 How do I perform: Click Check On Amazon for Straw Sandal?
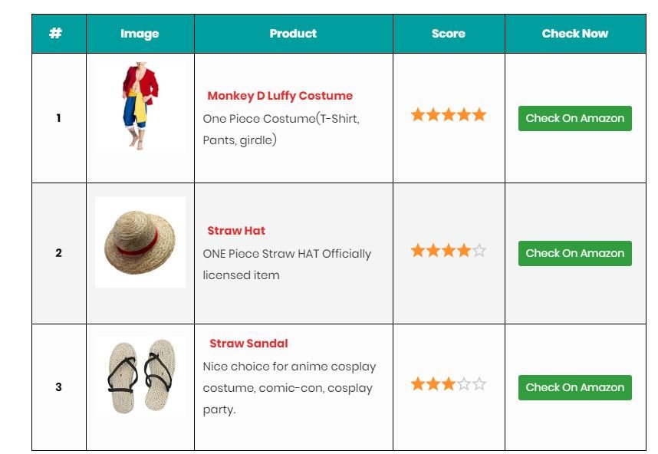click(575, 387)
